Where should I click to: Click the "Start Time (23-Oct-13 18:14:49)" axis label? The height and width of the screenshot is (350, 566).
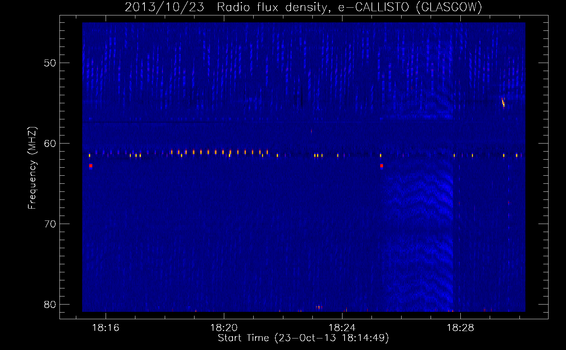303,338
